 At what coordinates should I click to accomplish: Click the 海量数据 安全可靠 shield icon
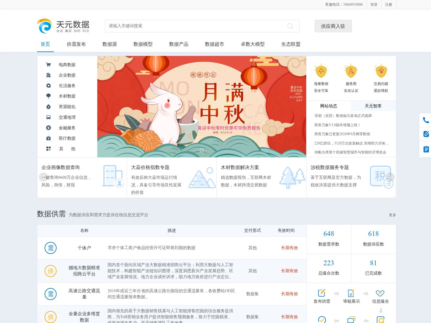pos(321,71)
